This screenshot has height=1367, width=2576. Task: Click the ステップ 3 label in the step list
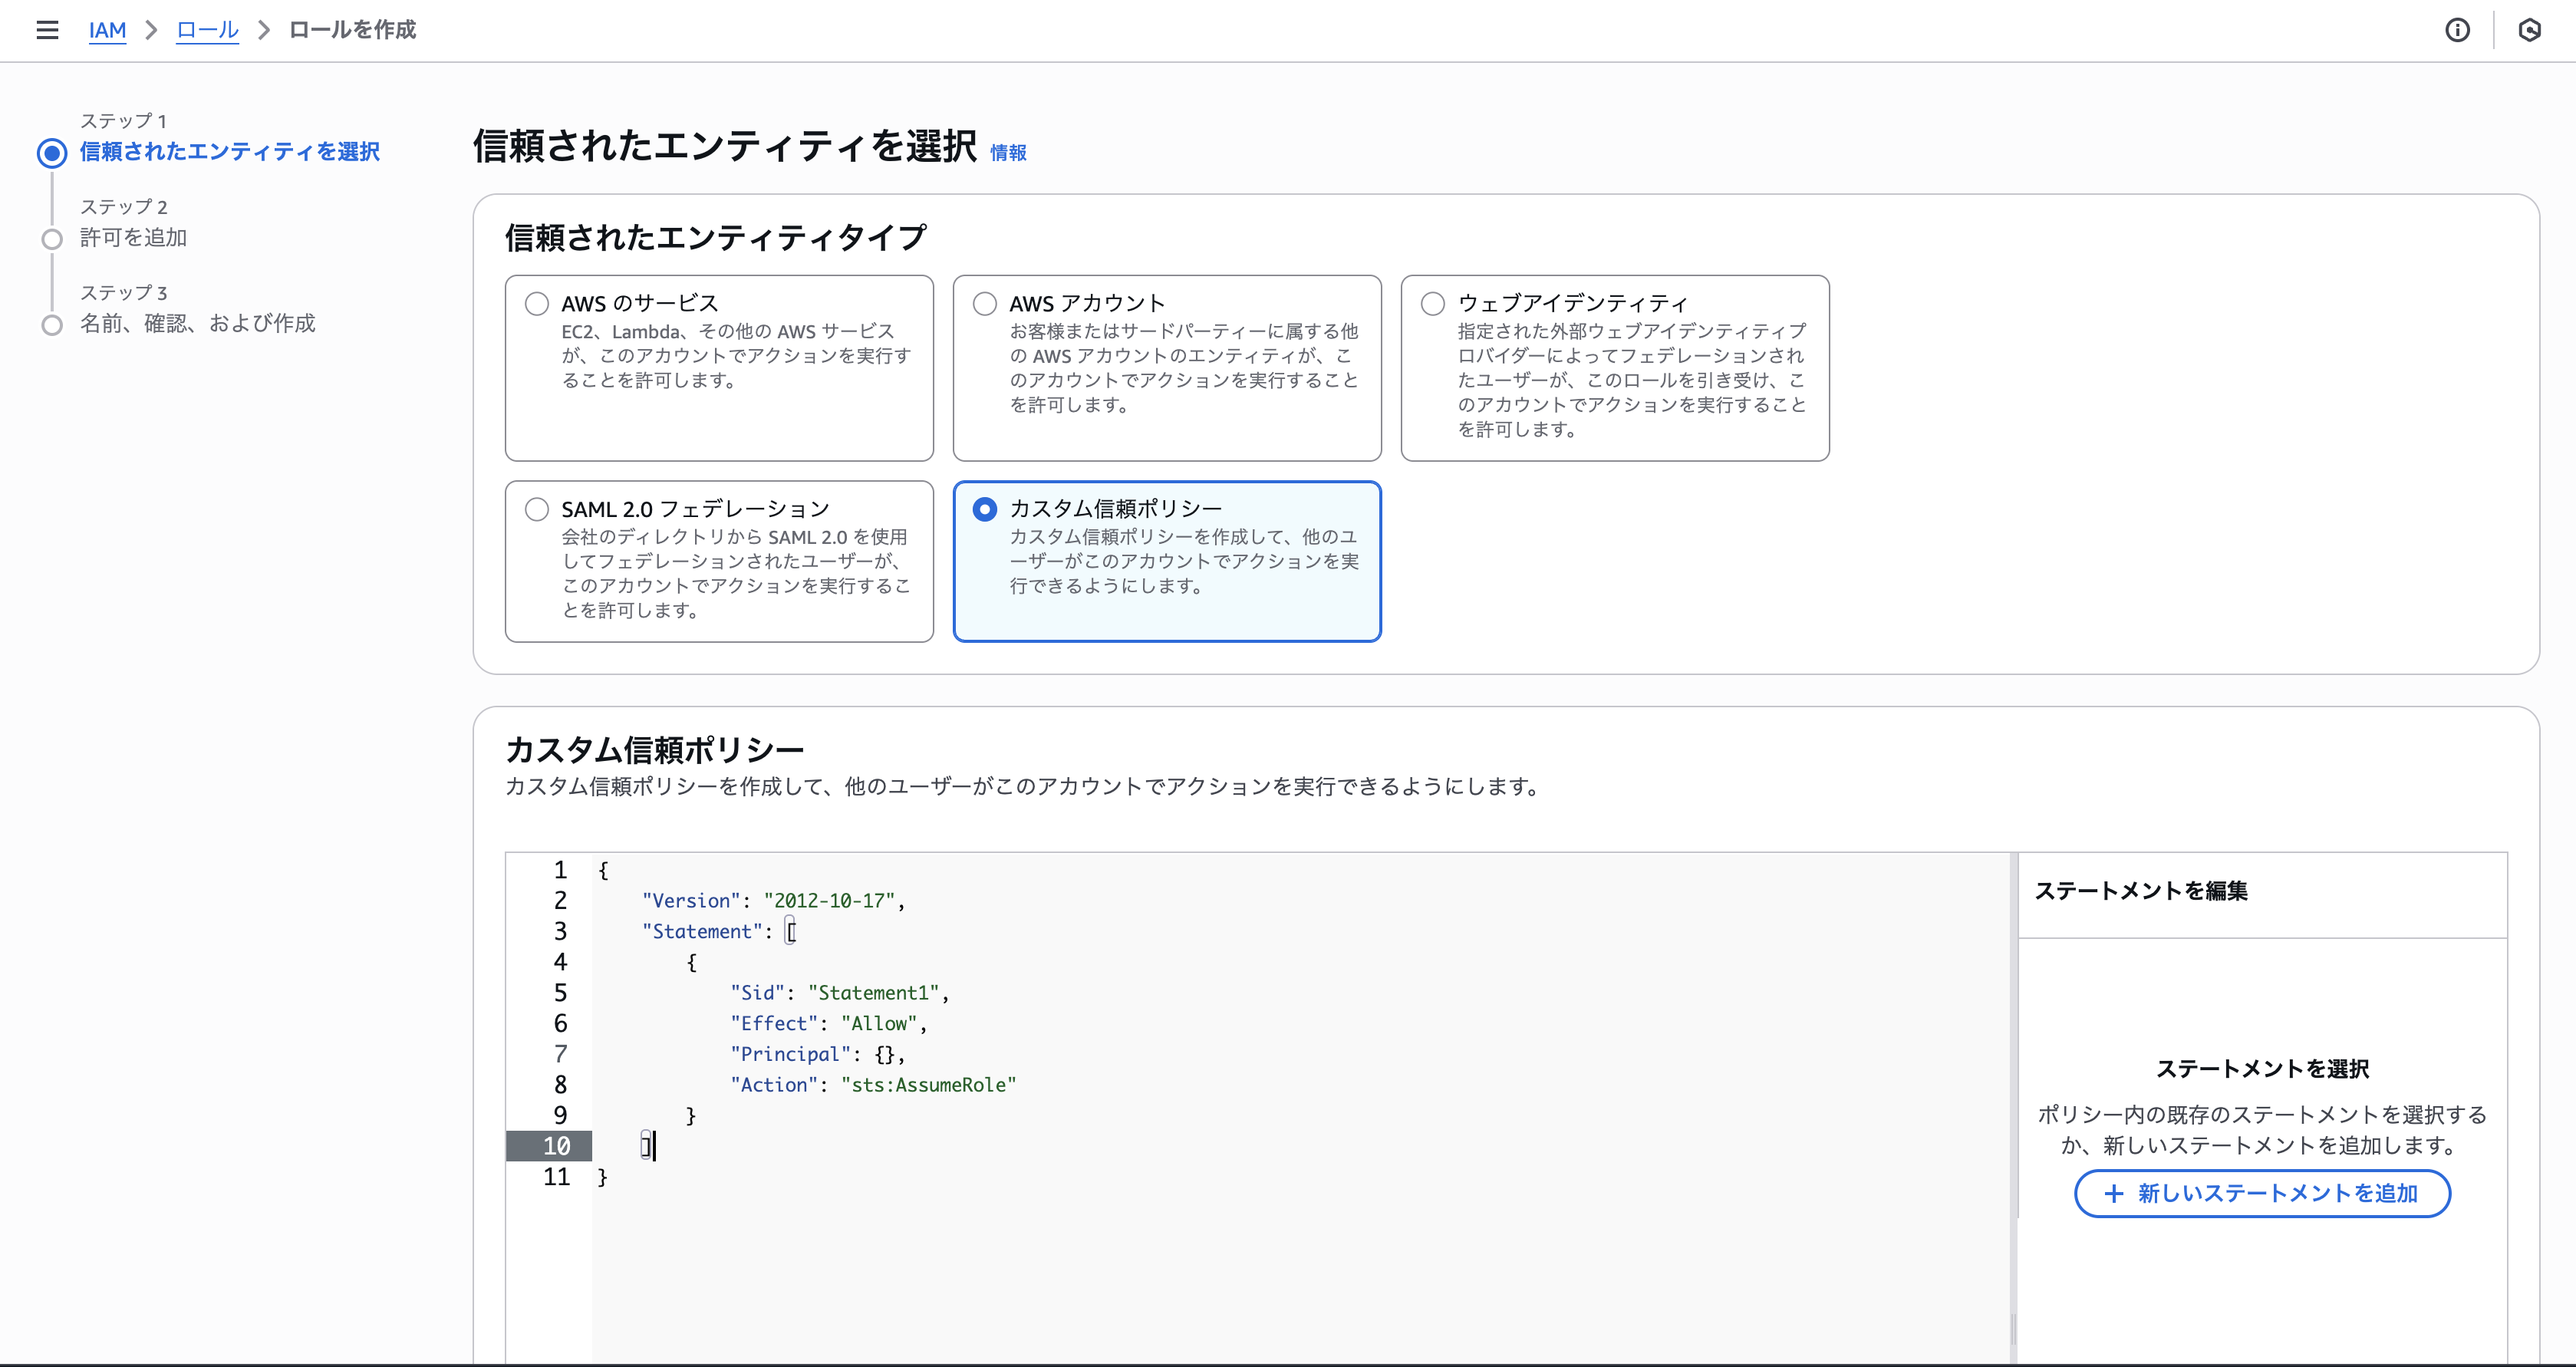click(123, 293)
